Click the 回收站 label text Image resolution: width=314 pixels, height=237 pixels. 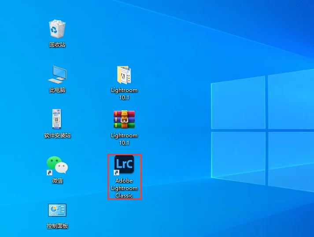tap(57, 44)
